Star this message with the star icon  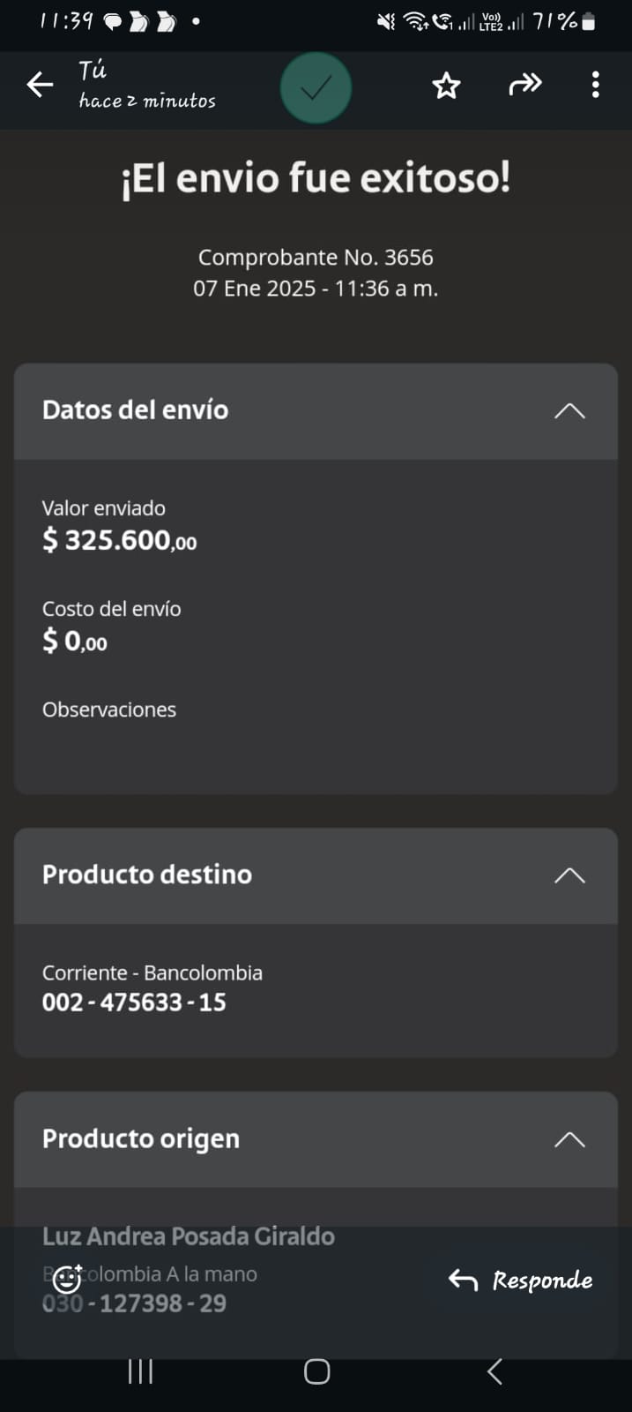446,86
